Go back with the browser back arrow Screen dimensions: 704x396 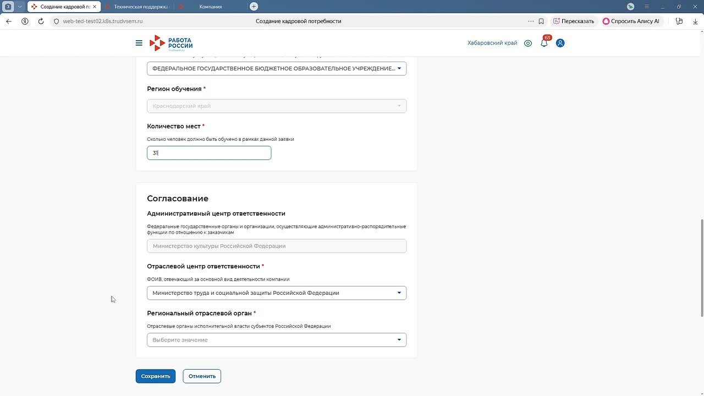[x=9, y=21]
